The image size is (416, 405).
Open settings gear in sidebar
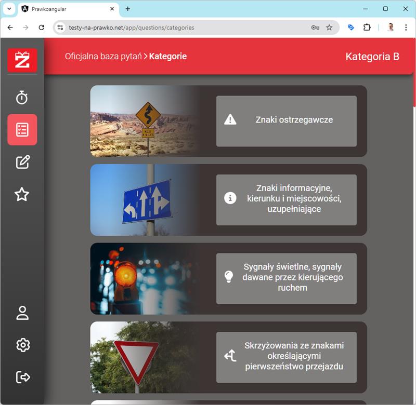coord(22,345)
